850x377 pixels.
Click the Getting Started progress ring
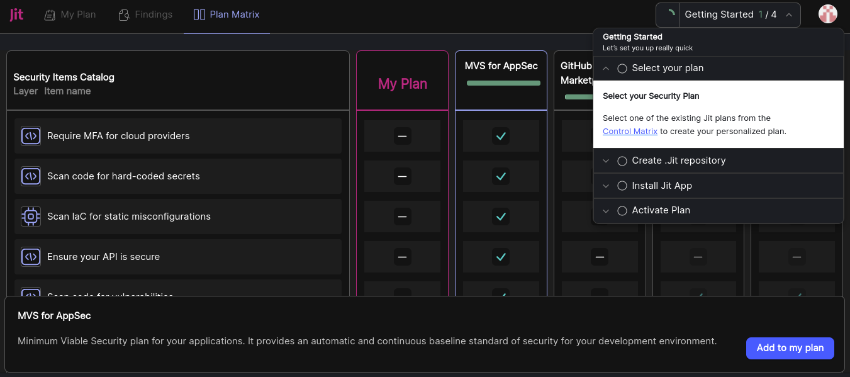[669, 14]
